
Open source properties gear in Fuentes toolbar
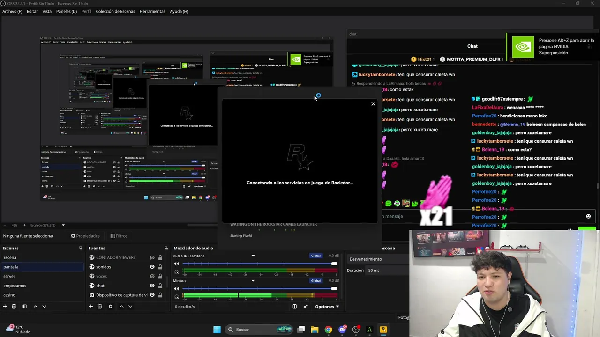(111, 307)
